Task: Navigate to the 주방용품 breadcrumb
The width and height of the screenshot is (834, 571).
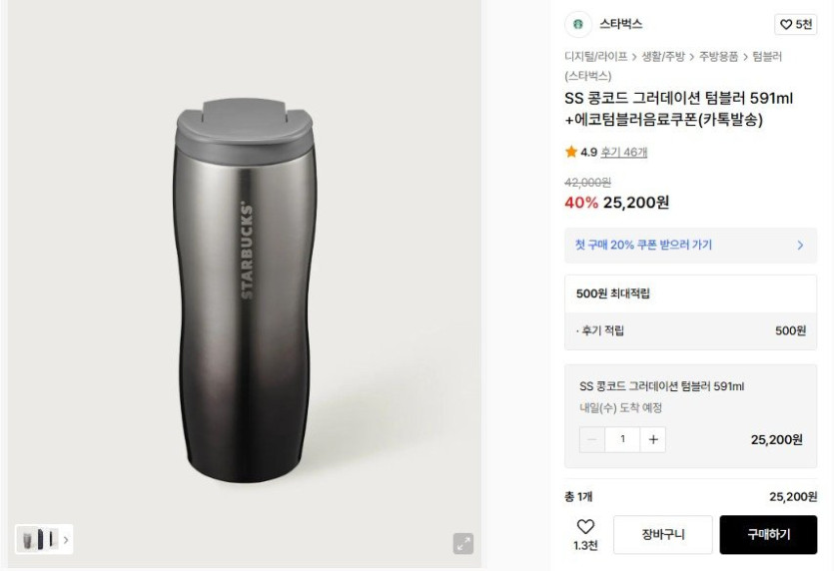Action: [719, 57]
